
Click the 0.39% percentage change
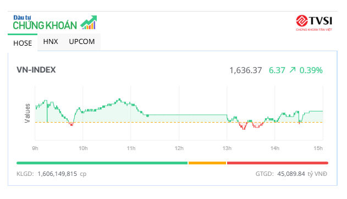(x=311, y=70)
